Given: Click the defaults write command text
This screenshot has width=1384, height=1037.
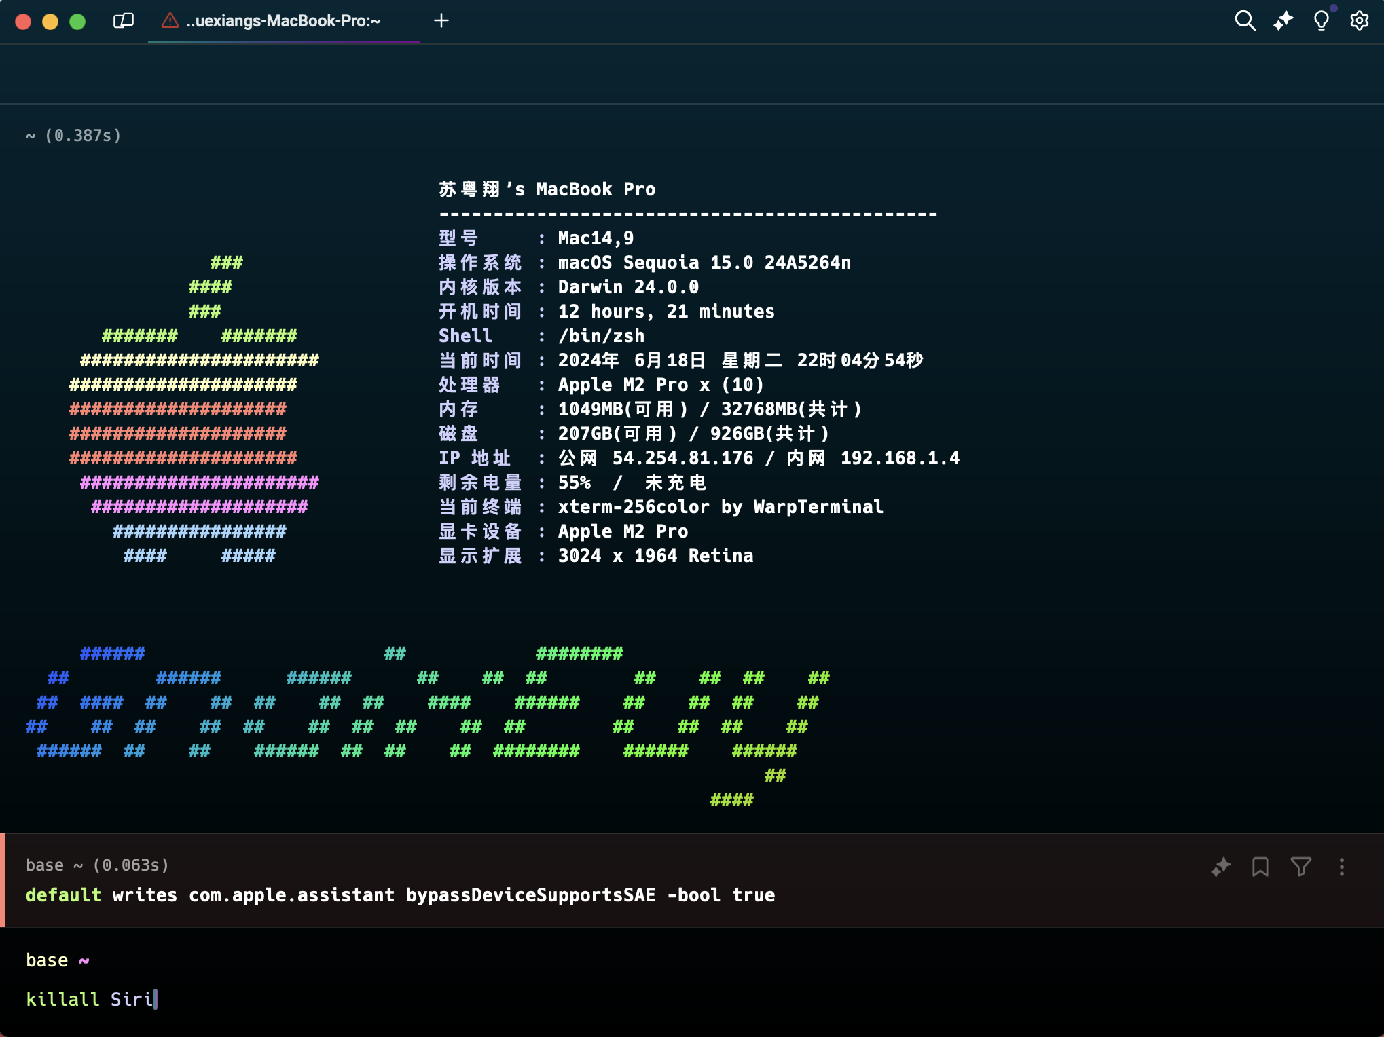Looking at the screenshot, I should pos(400,895).
